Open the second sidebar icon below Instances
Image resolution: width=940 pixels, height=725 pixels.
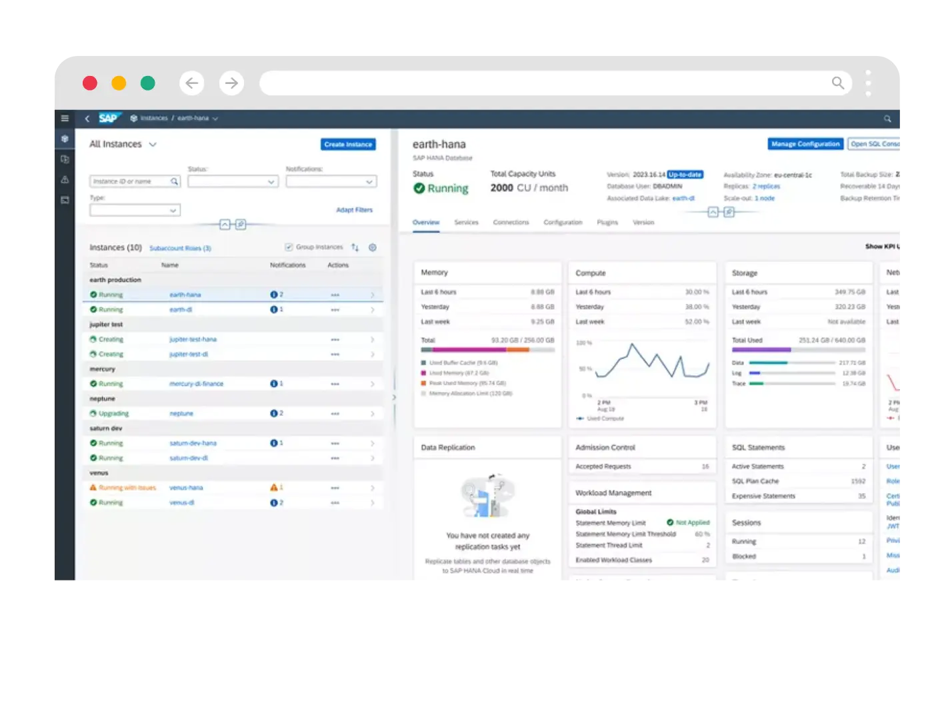pyautogui.click(x=65, y=159)
